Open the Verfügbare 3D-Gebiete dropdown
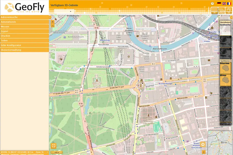233x155 pixels. click(64, 12)
